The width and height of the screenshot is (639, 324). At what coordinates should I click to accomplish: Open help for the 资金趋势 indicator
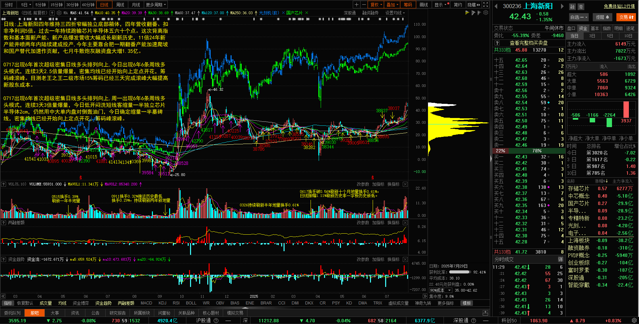coord(4,259)
